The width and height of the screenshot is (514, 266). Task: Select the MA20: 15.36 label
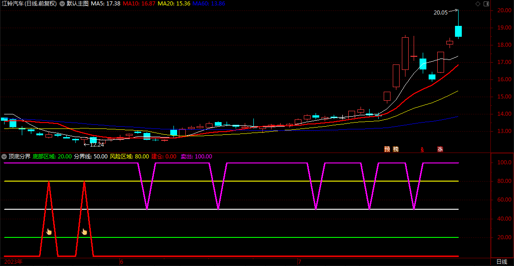point(174,4)
